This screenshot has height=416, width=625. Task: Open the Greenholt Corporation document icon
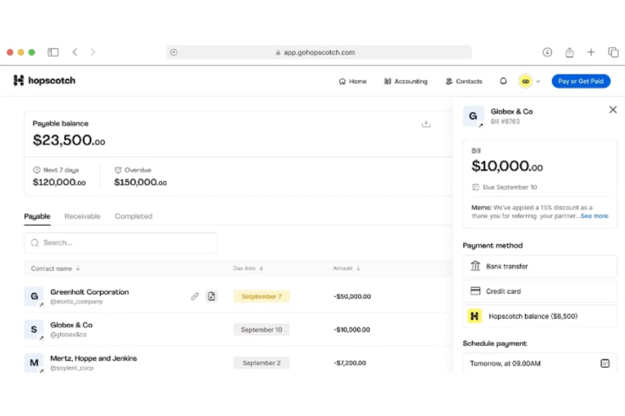coord(211,296)
